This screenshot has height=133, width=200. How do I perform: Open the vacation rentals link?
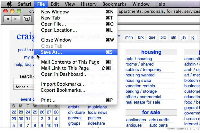coord(140,86)
